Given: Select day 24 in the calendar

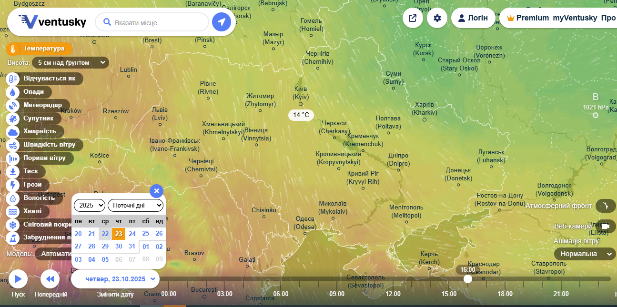Looking at the screenshot, I should coord(132,234).
